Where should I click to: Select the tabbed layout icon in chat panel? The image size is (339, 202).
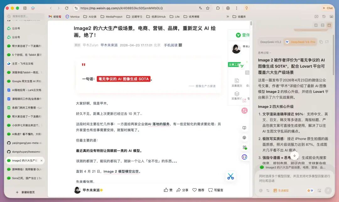[x=329, y=25]
